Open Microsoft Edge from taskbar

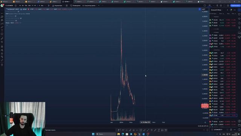coord(123,134)
